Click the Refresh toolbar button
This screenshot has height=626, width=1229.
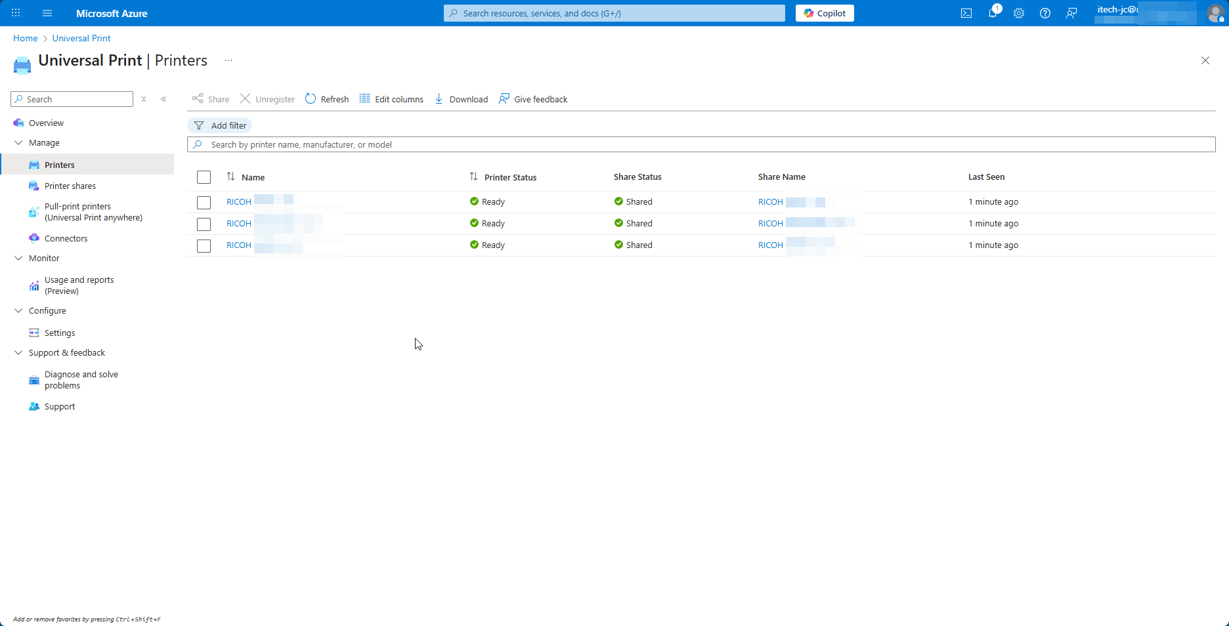coord(327,99)
